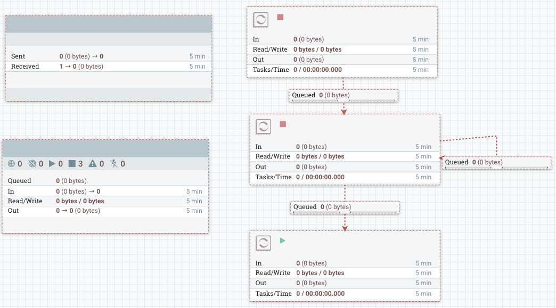Click the stopped status square on the top processor

click(x=280, y=18)
